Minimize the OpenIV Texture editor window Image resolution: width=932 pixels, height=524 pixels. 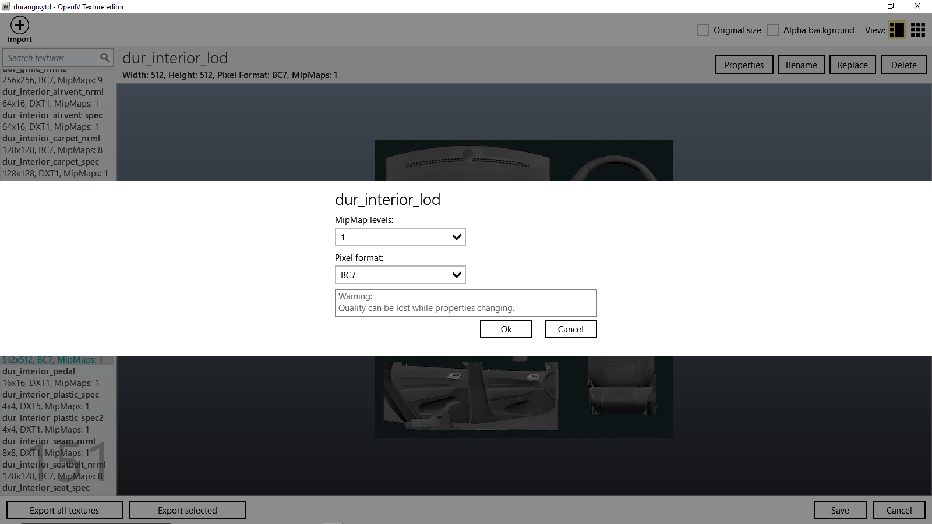click(864, 6)
